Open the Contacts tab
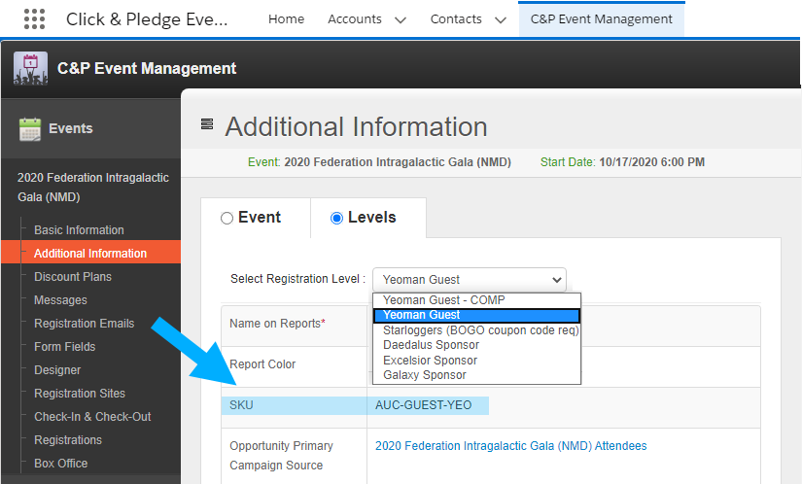 tap(456, 18)
